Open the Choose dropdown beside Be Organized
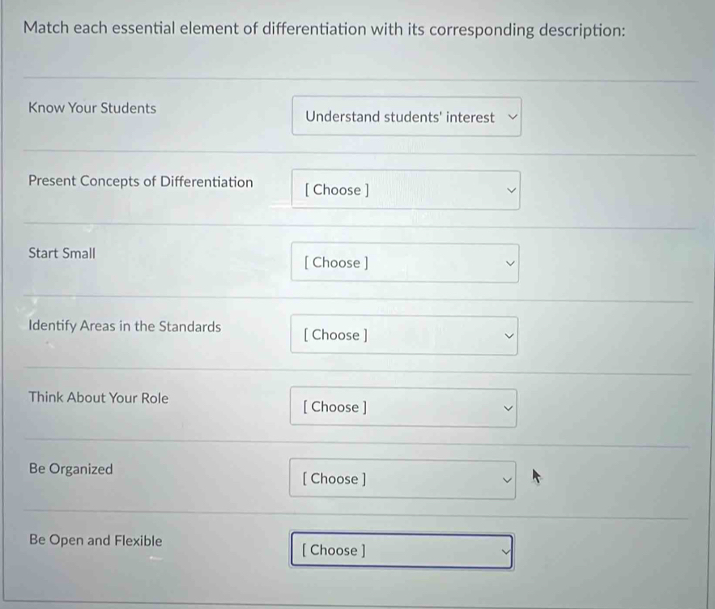This screenshot has height=609, width=715. (401, 479)
